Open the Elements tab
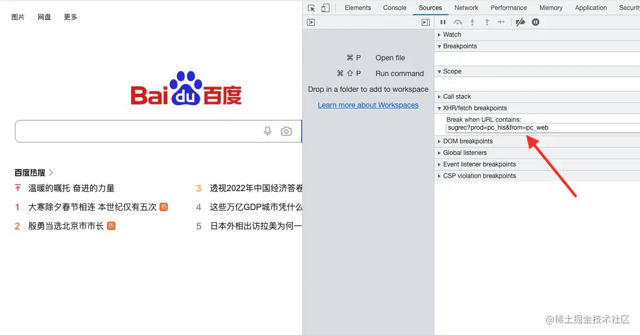640x335 pixels. [x=358, y=8]
